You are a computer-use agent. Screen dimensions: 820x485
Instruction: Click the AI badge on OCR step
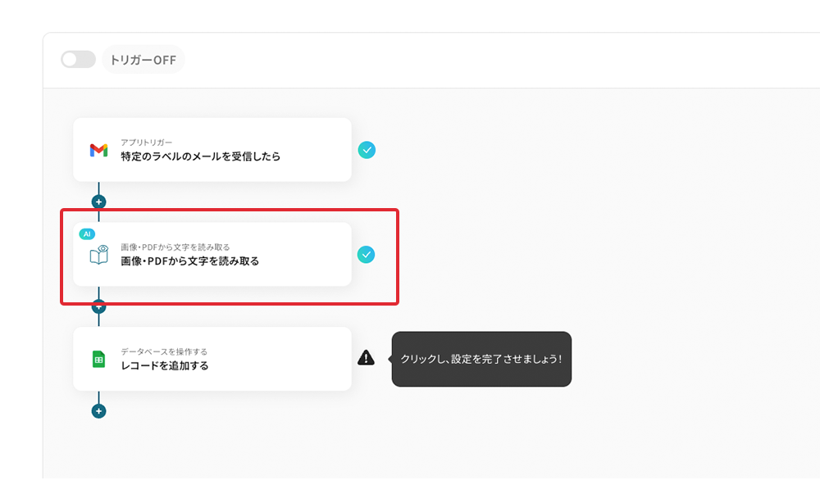click(x=87, y=234)
